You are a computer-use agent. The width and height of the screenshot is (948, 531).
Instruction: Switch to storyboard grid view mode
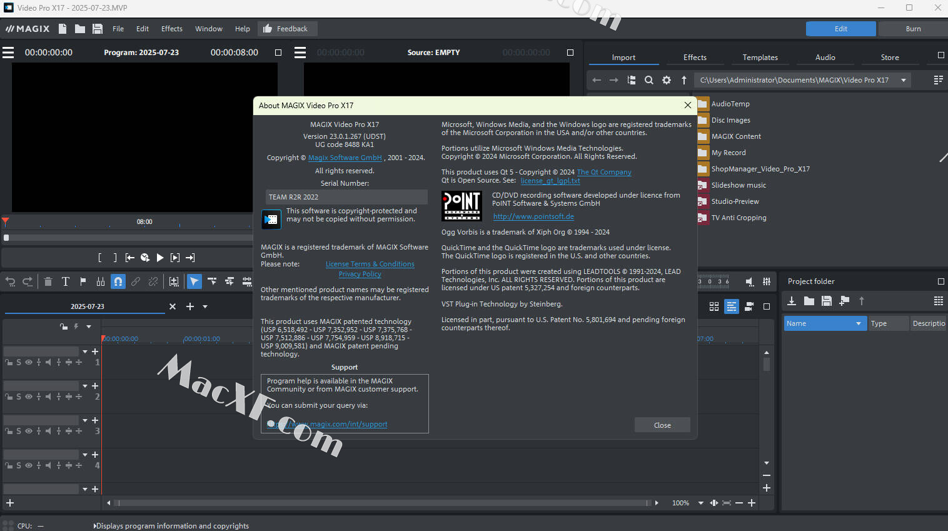click(x=714, y=306)
